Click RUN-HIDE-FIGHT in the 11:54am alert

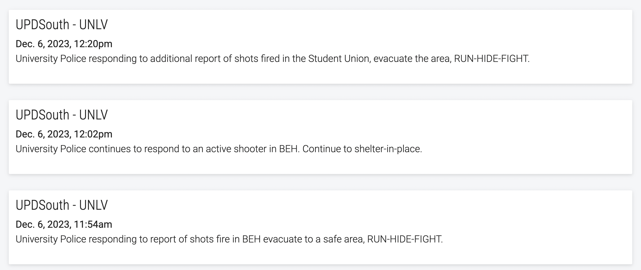[404, 239]
